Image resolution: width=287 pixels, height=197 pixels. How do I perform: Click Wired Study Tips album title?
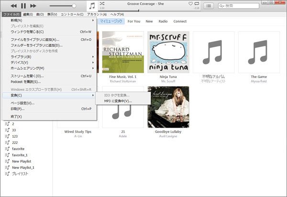[78, 131]
